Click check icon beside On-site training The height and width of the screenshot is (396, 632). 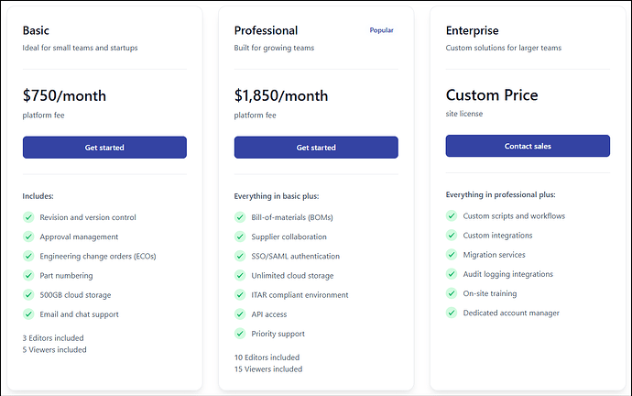pyautogui.click(x=452, y=293)
